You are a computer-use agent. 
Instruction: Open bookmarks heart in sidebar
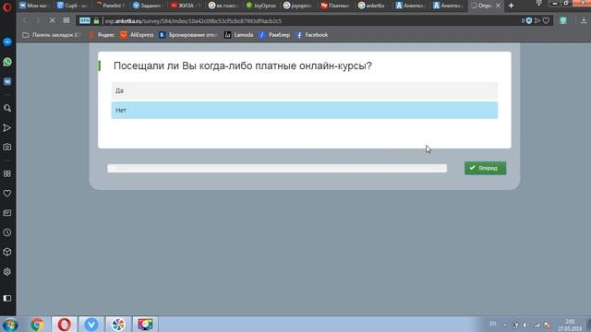(x=7, y=194)
